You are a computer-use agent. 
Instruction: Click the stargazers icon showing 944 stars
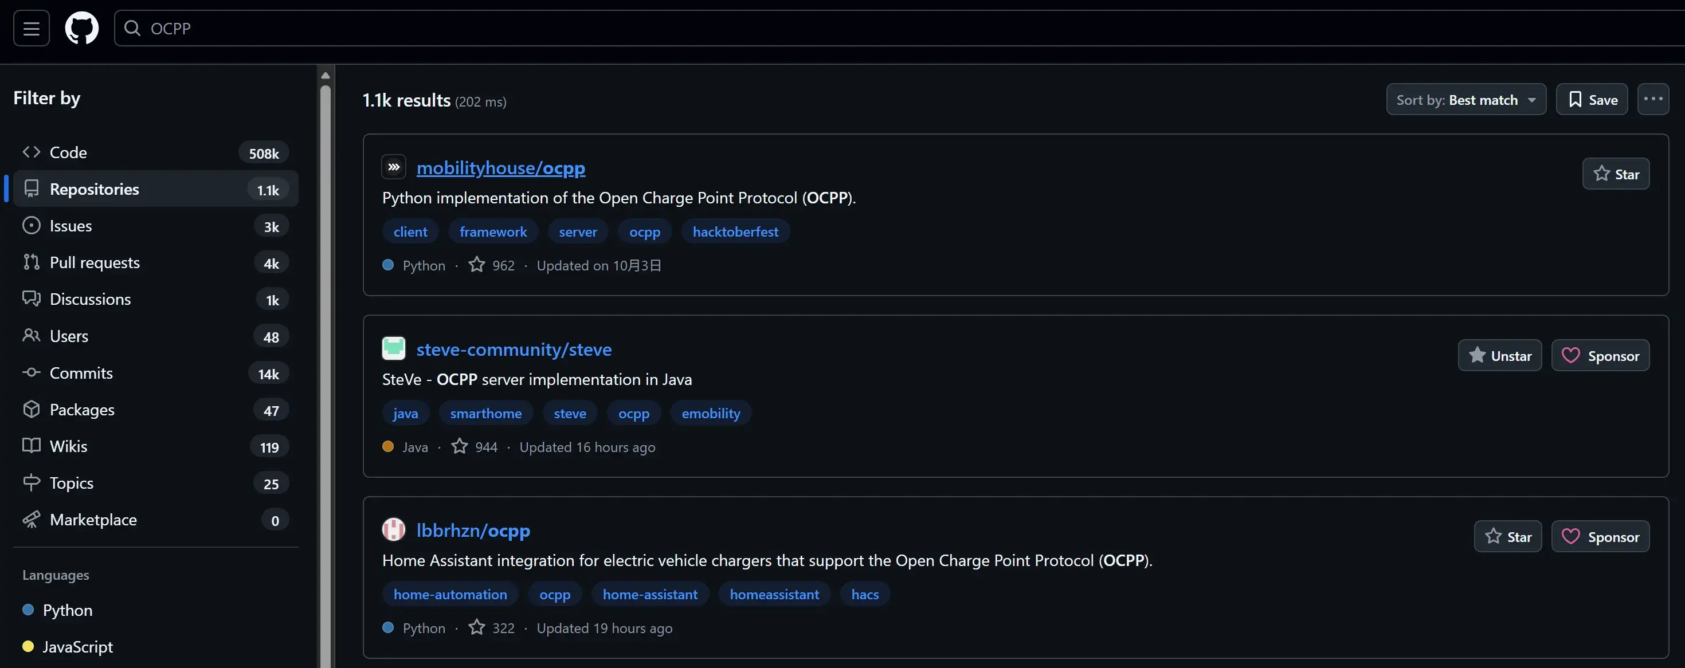tap(460, 446)
